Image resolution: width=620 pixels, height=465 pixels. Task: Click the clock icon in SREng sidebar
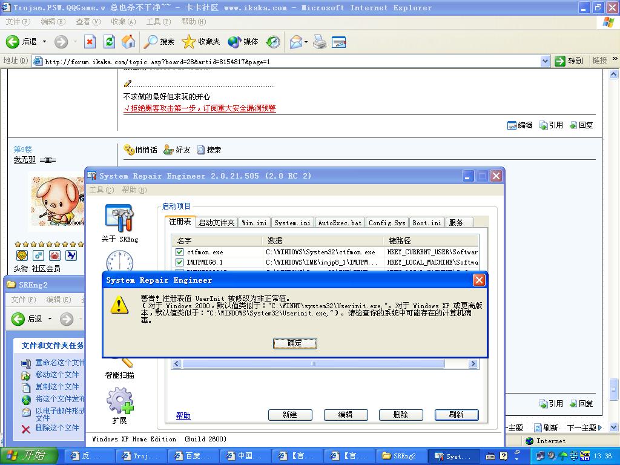click(119, 260)
